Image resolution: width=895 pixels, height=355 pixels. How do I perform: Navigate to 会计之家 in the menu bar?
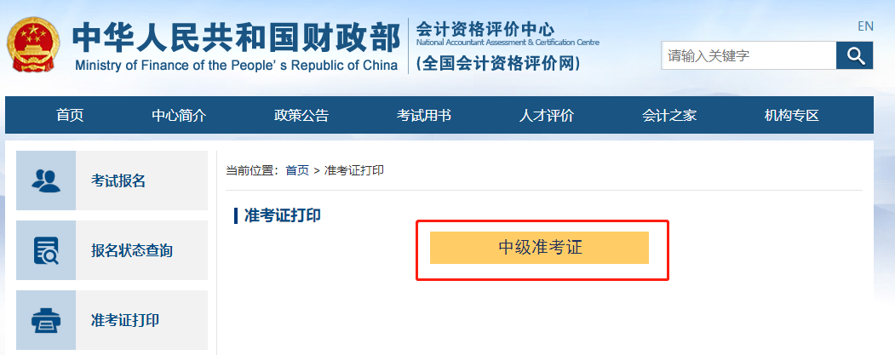(669, 116)
